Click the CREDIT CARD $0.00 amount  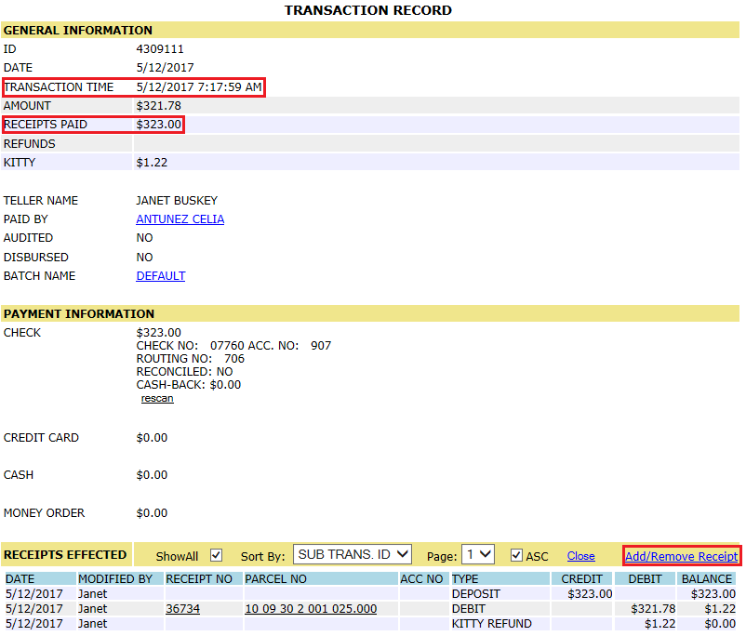[152, 438]
